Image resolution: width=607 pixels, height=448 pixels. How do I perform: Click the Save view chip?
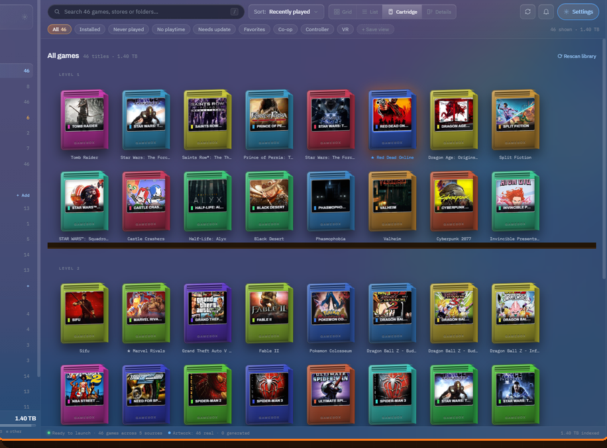[375, 29]
